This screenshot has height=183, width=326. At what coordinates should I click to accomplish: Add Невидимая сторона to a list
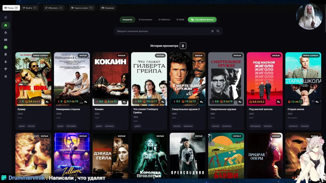[86, 102]
